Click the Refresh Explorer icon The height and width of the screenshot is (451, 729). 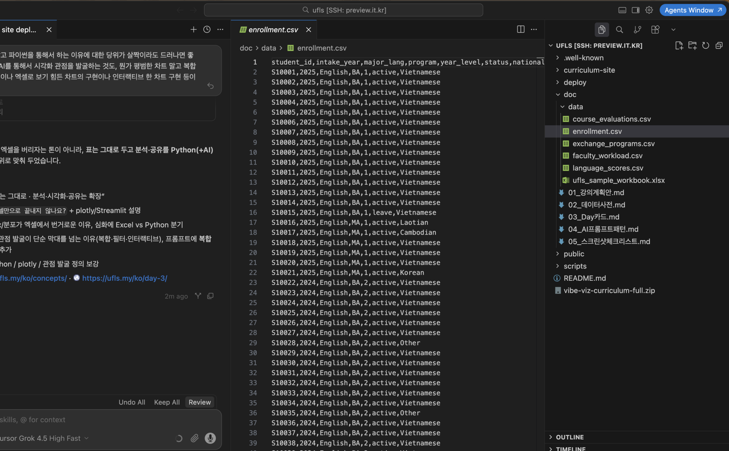[706, 45]
